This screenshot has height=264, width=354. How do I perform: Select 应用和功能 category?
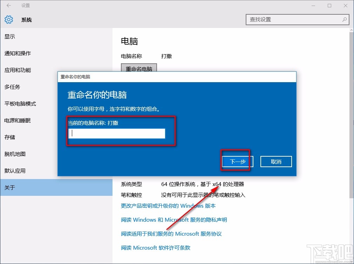click(x=17, y=70)
